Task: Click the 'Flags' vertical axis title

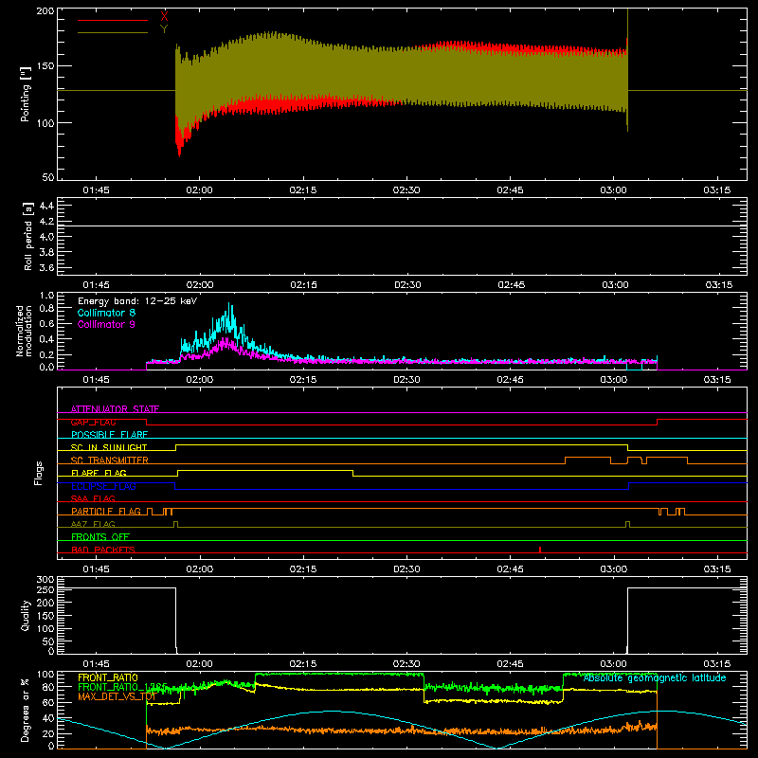Action: click(39, 473)
